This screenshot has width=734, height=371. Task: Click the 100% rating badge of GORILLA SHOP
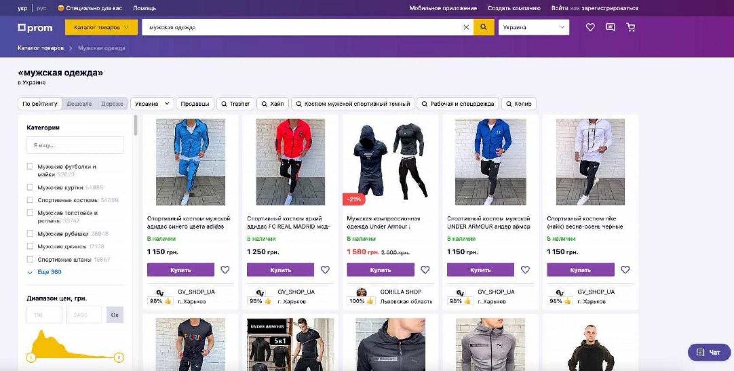361,301
